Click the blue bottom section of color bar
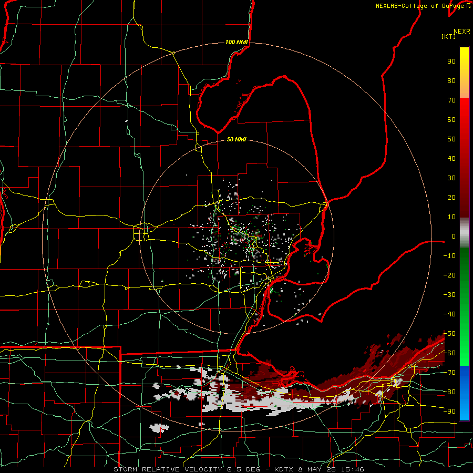 [464, 393]
